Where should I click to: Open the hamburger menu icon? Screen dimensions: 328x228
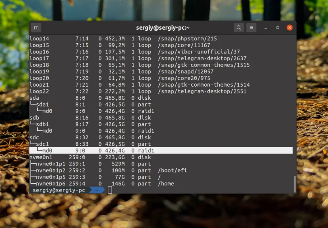coord(251,27)
